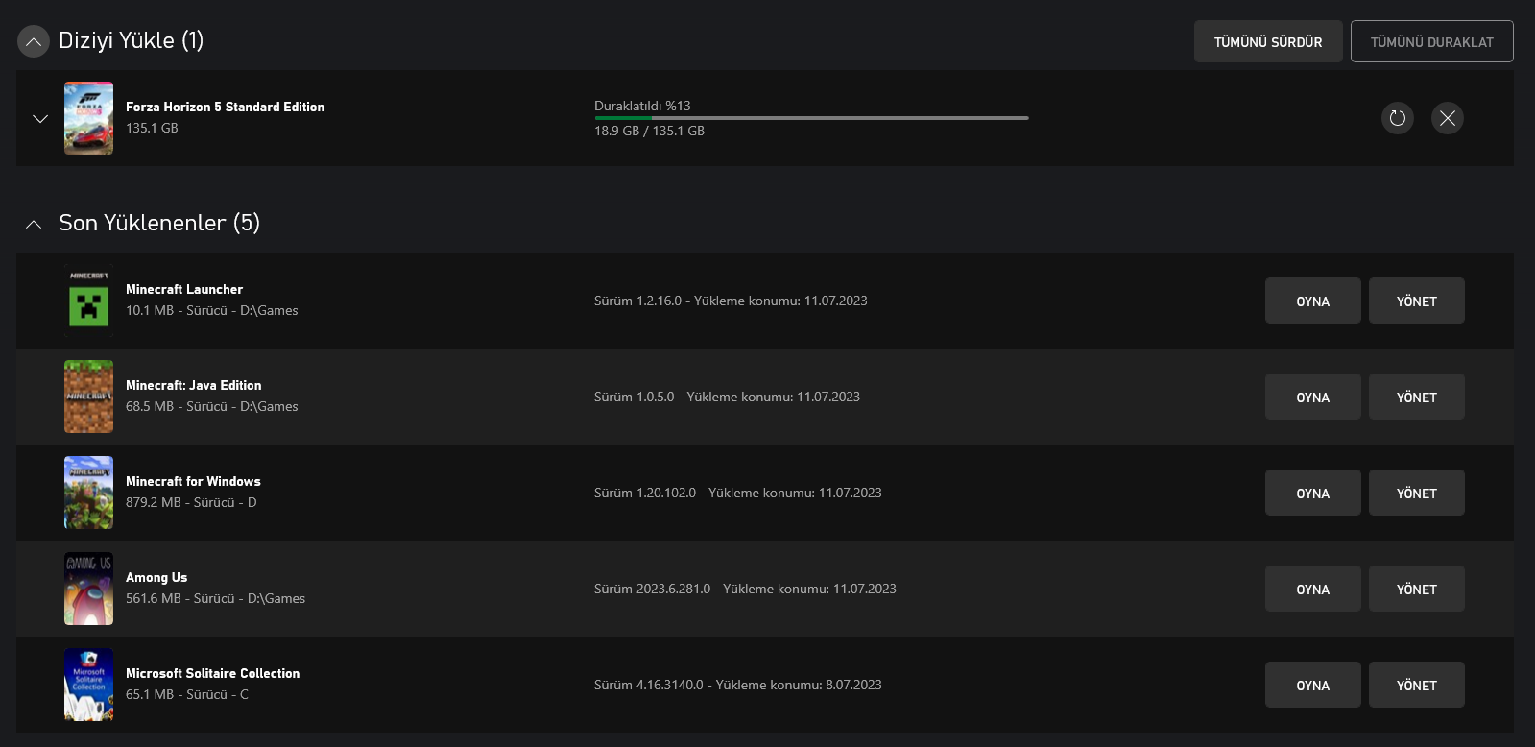Click the Minecraft for Windows icon
The image size is (1535, 747).
[88, 493]
